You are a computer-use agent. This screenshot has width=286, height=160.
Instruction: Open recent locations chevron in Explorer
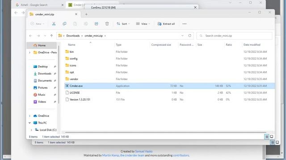[45, 36]
